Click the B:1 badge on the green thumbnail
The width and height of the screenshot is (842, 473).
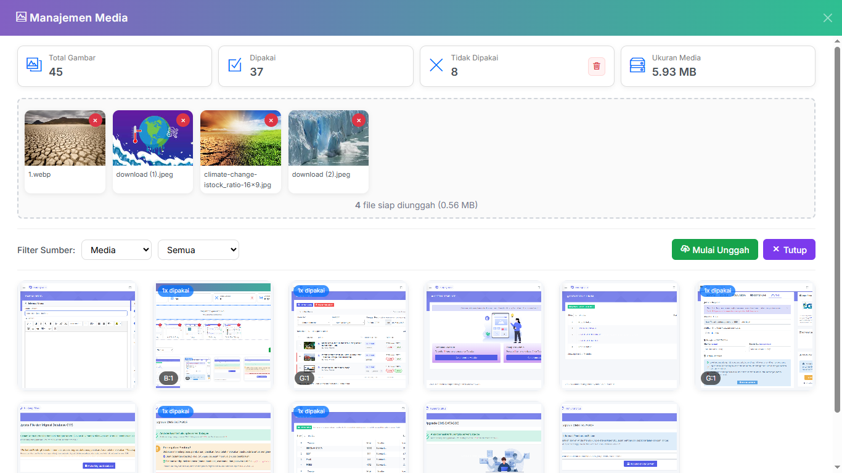(x=168, y=378)
